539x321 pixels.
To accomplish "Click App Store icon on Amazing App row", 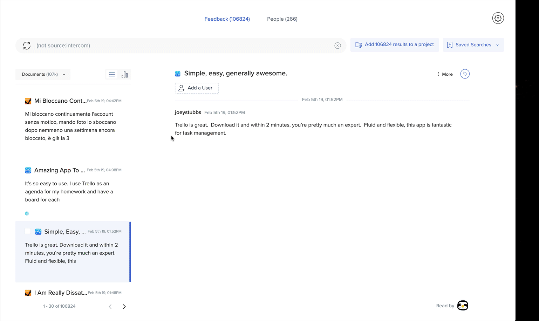I will point(28,170).
